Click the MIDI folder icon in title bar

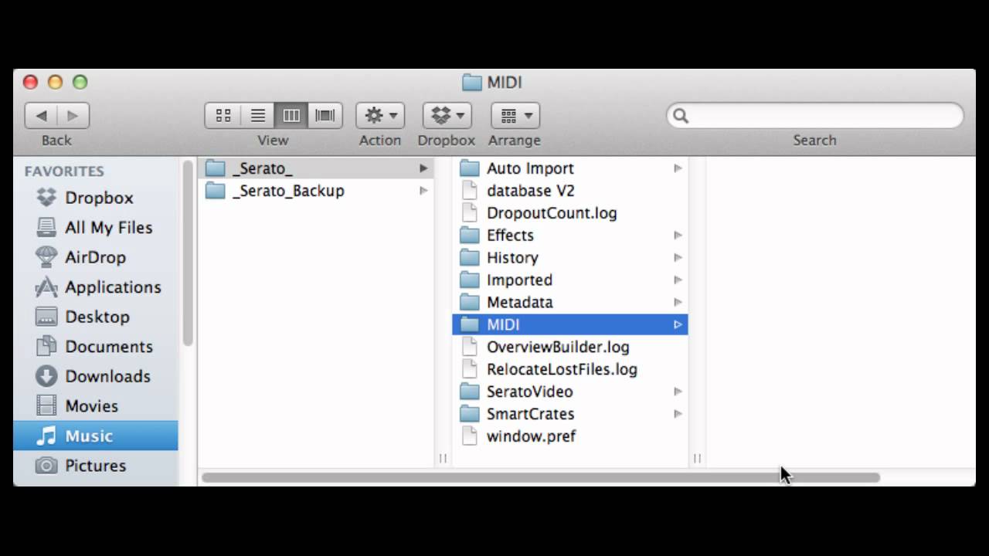(471, 83)
